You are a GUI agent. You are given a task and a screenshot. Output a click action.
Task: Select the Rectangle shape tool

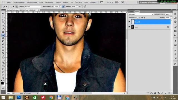coord(3,66)
